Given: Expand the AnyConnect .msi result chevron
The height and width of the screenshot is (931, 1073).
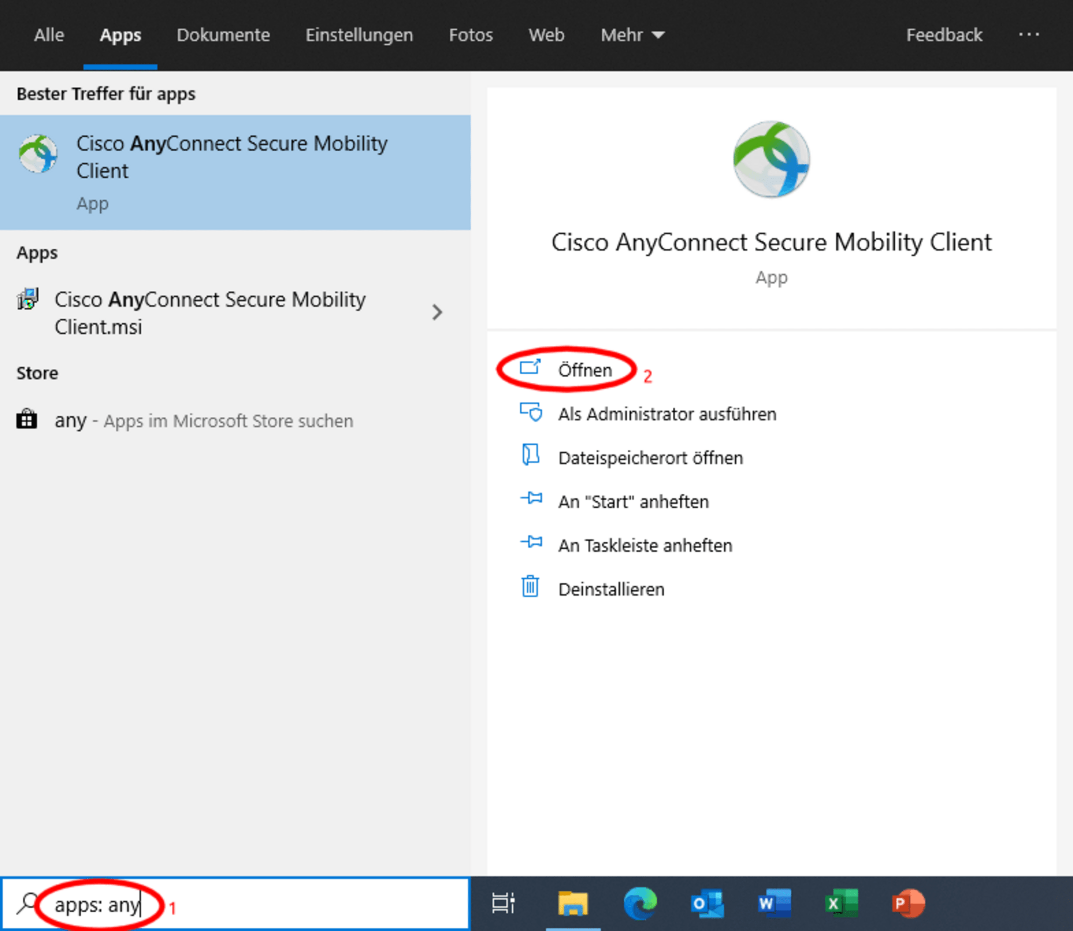Looking at the screenshot, I should (x=437, y=312).
